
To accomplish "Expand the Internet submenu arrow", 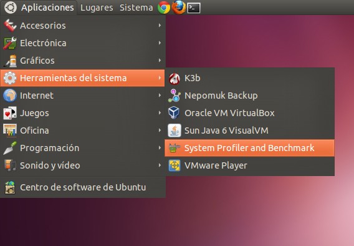I will click(160, 95).
